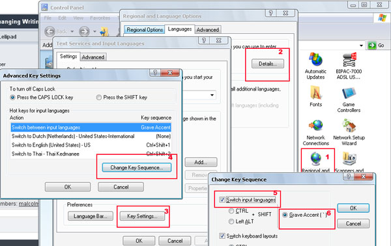391x246 pixels.
Task: Click the help button in Change Key Sequence
Action: 349,176
